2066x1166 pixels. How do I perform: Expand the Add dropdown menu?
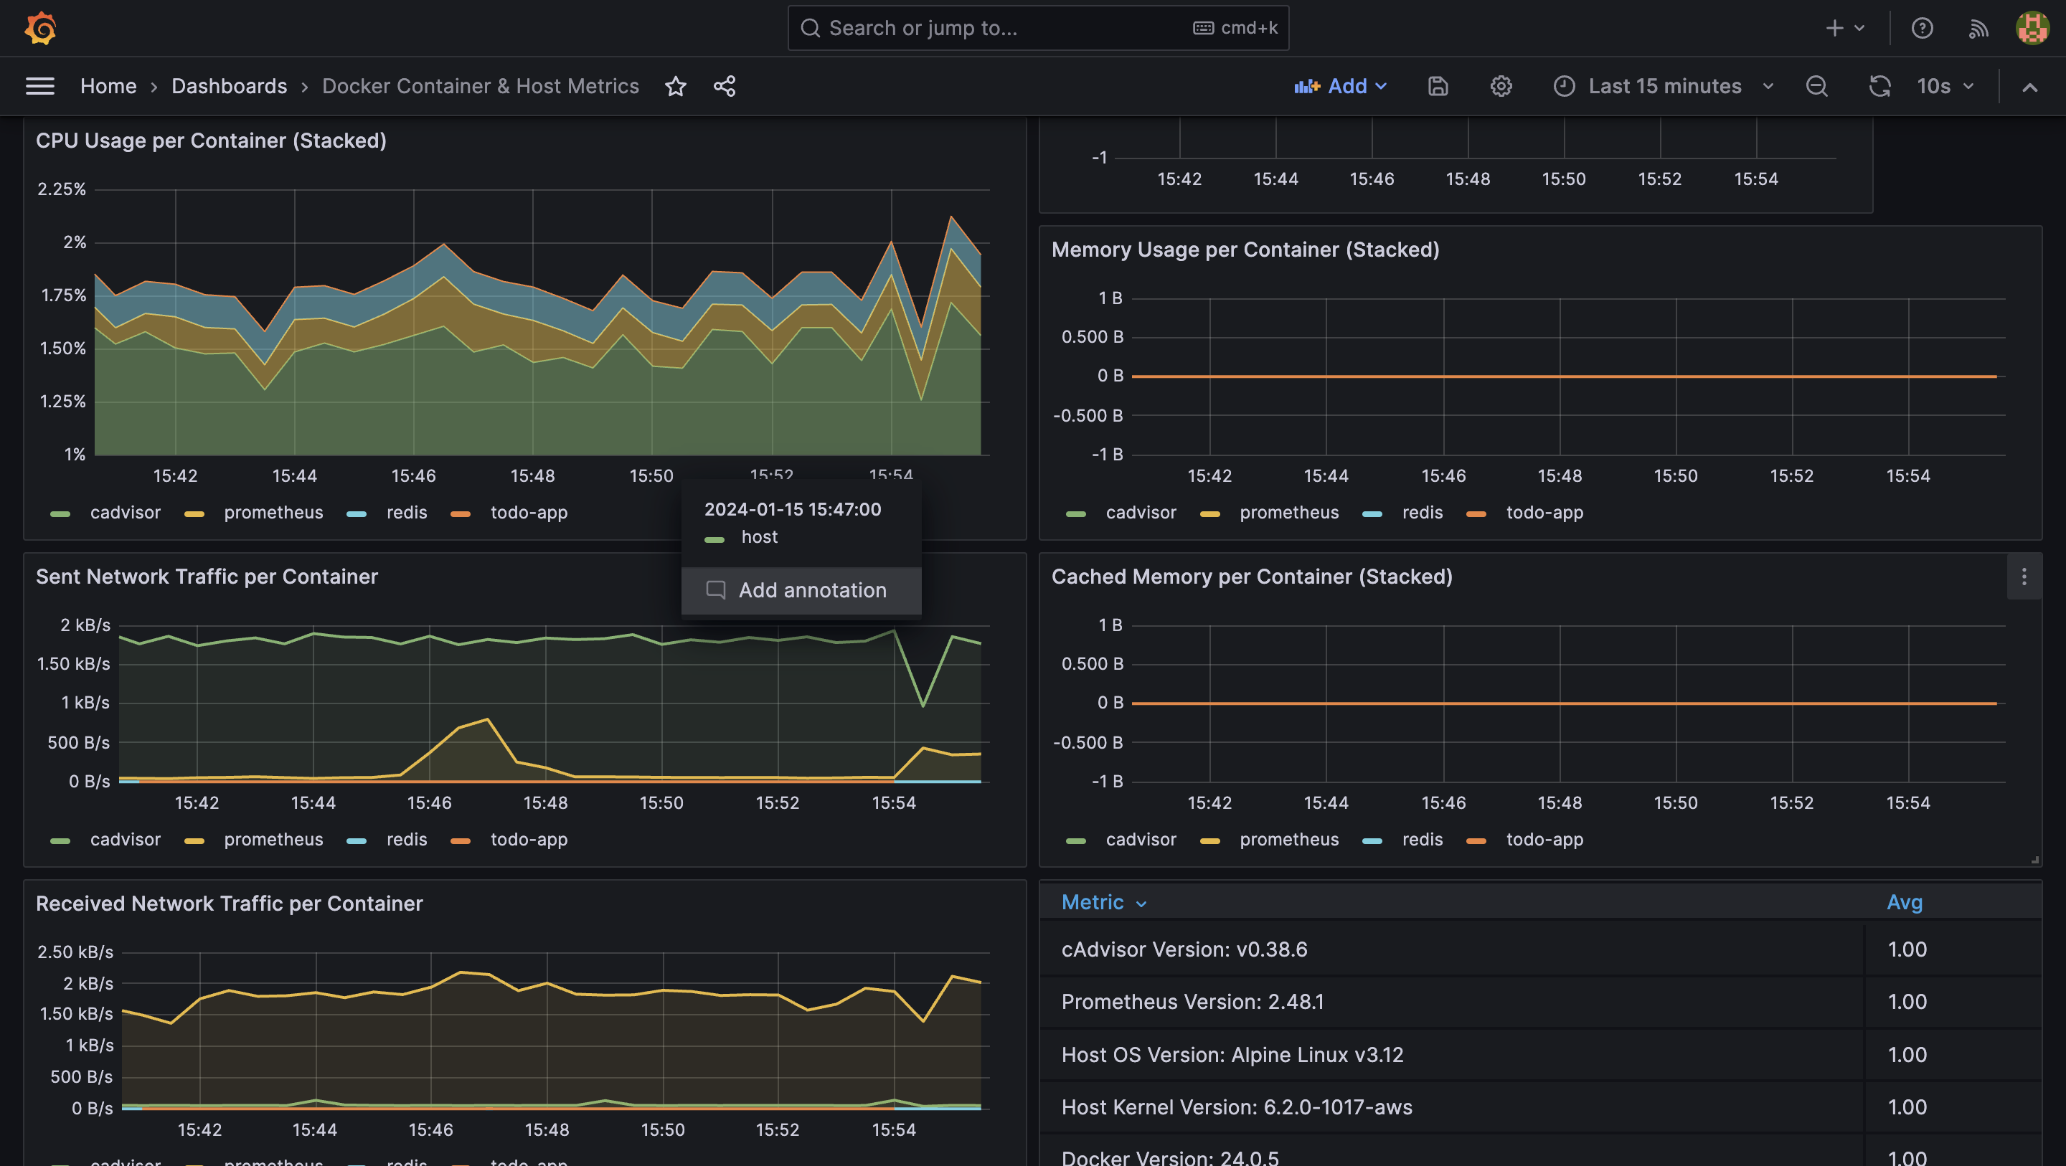[1341, 85]
